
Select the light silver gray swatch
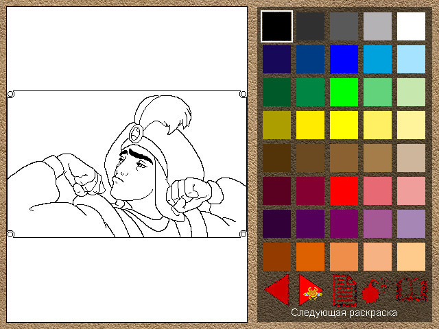pyautogui.click(x=377, y=26)
